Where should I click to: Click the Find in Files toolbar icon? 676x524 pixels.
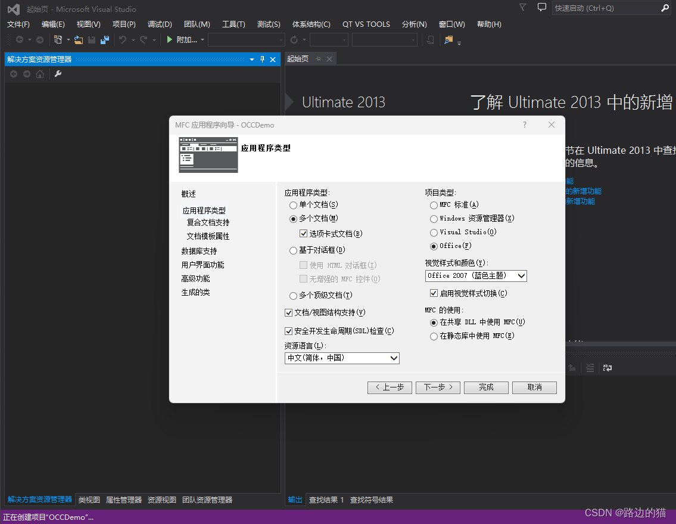[448, 40]
